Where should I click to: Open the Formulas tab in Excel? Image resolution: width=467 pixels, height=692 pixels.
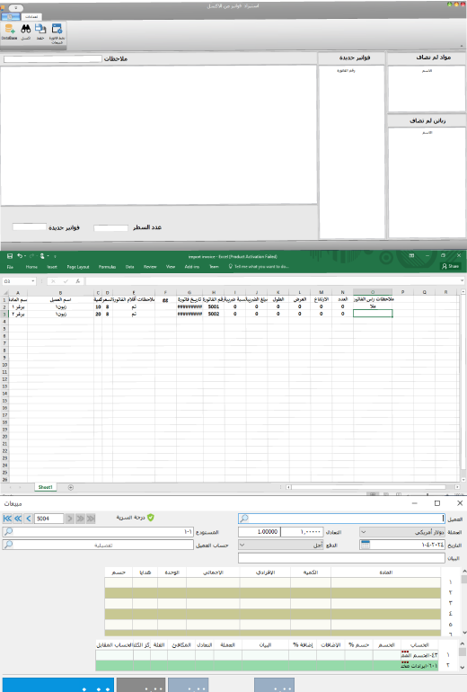(x=107, y=267)
